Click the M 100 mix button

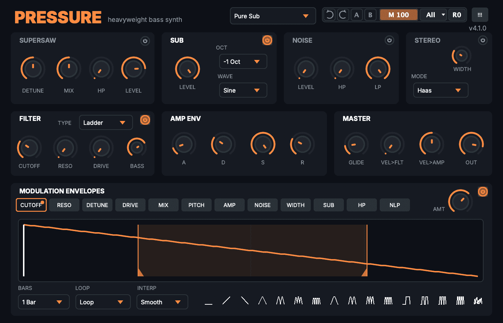click(x=398, y=15)
